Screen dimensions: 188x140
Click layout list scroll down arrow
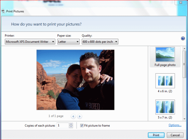pos(184,119)
